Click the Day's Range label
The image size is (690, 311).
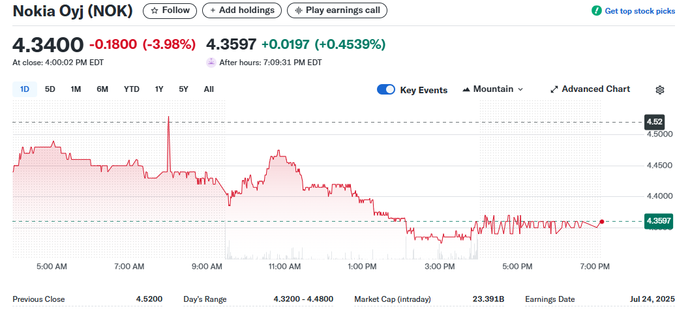[x=205, y=299]
